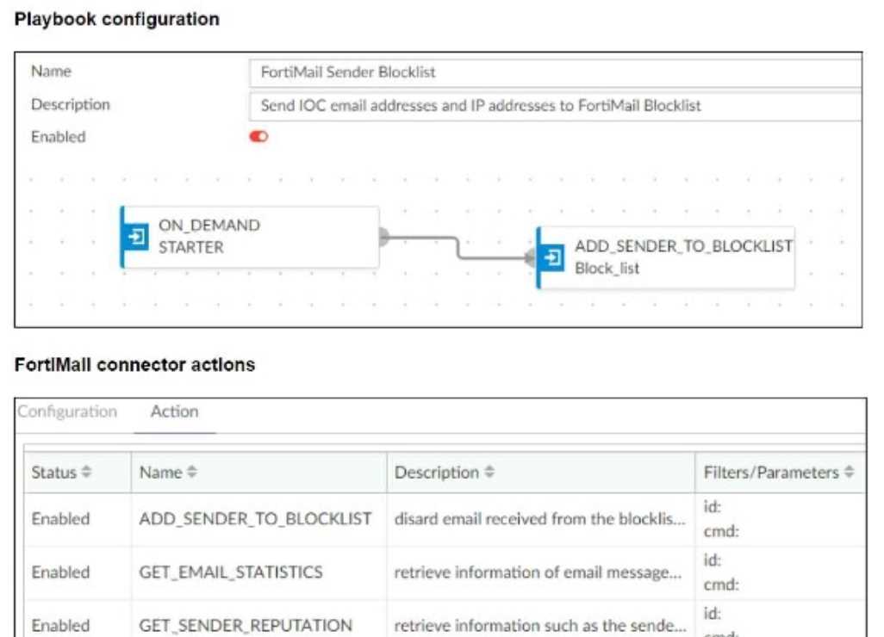
Task: Select the ADD_SENDER_TO_BLOCKLIST action row
Action: [255, 519]
